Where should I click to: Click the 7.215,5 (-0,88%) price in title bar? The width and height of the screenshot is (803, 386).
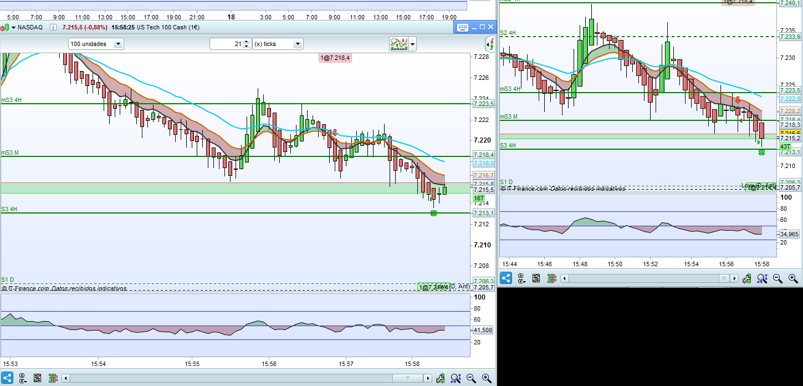click(x=85, y=27)
